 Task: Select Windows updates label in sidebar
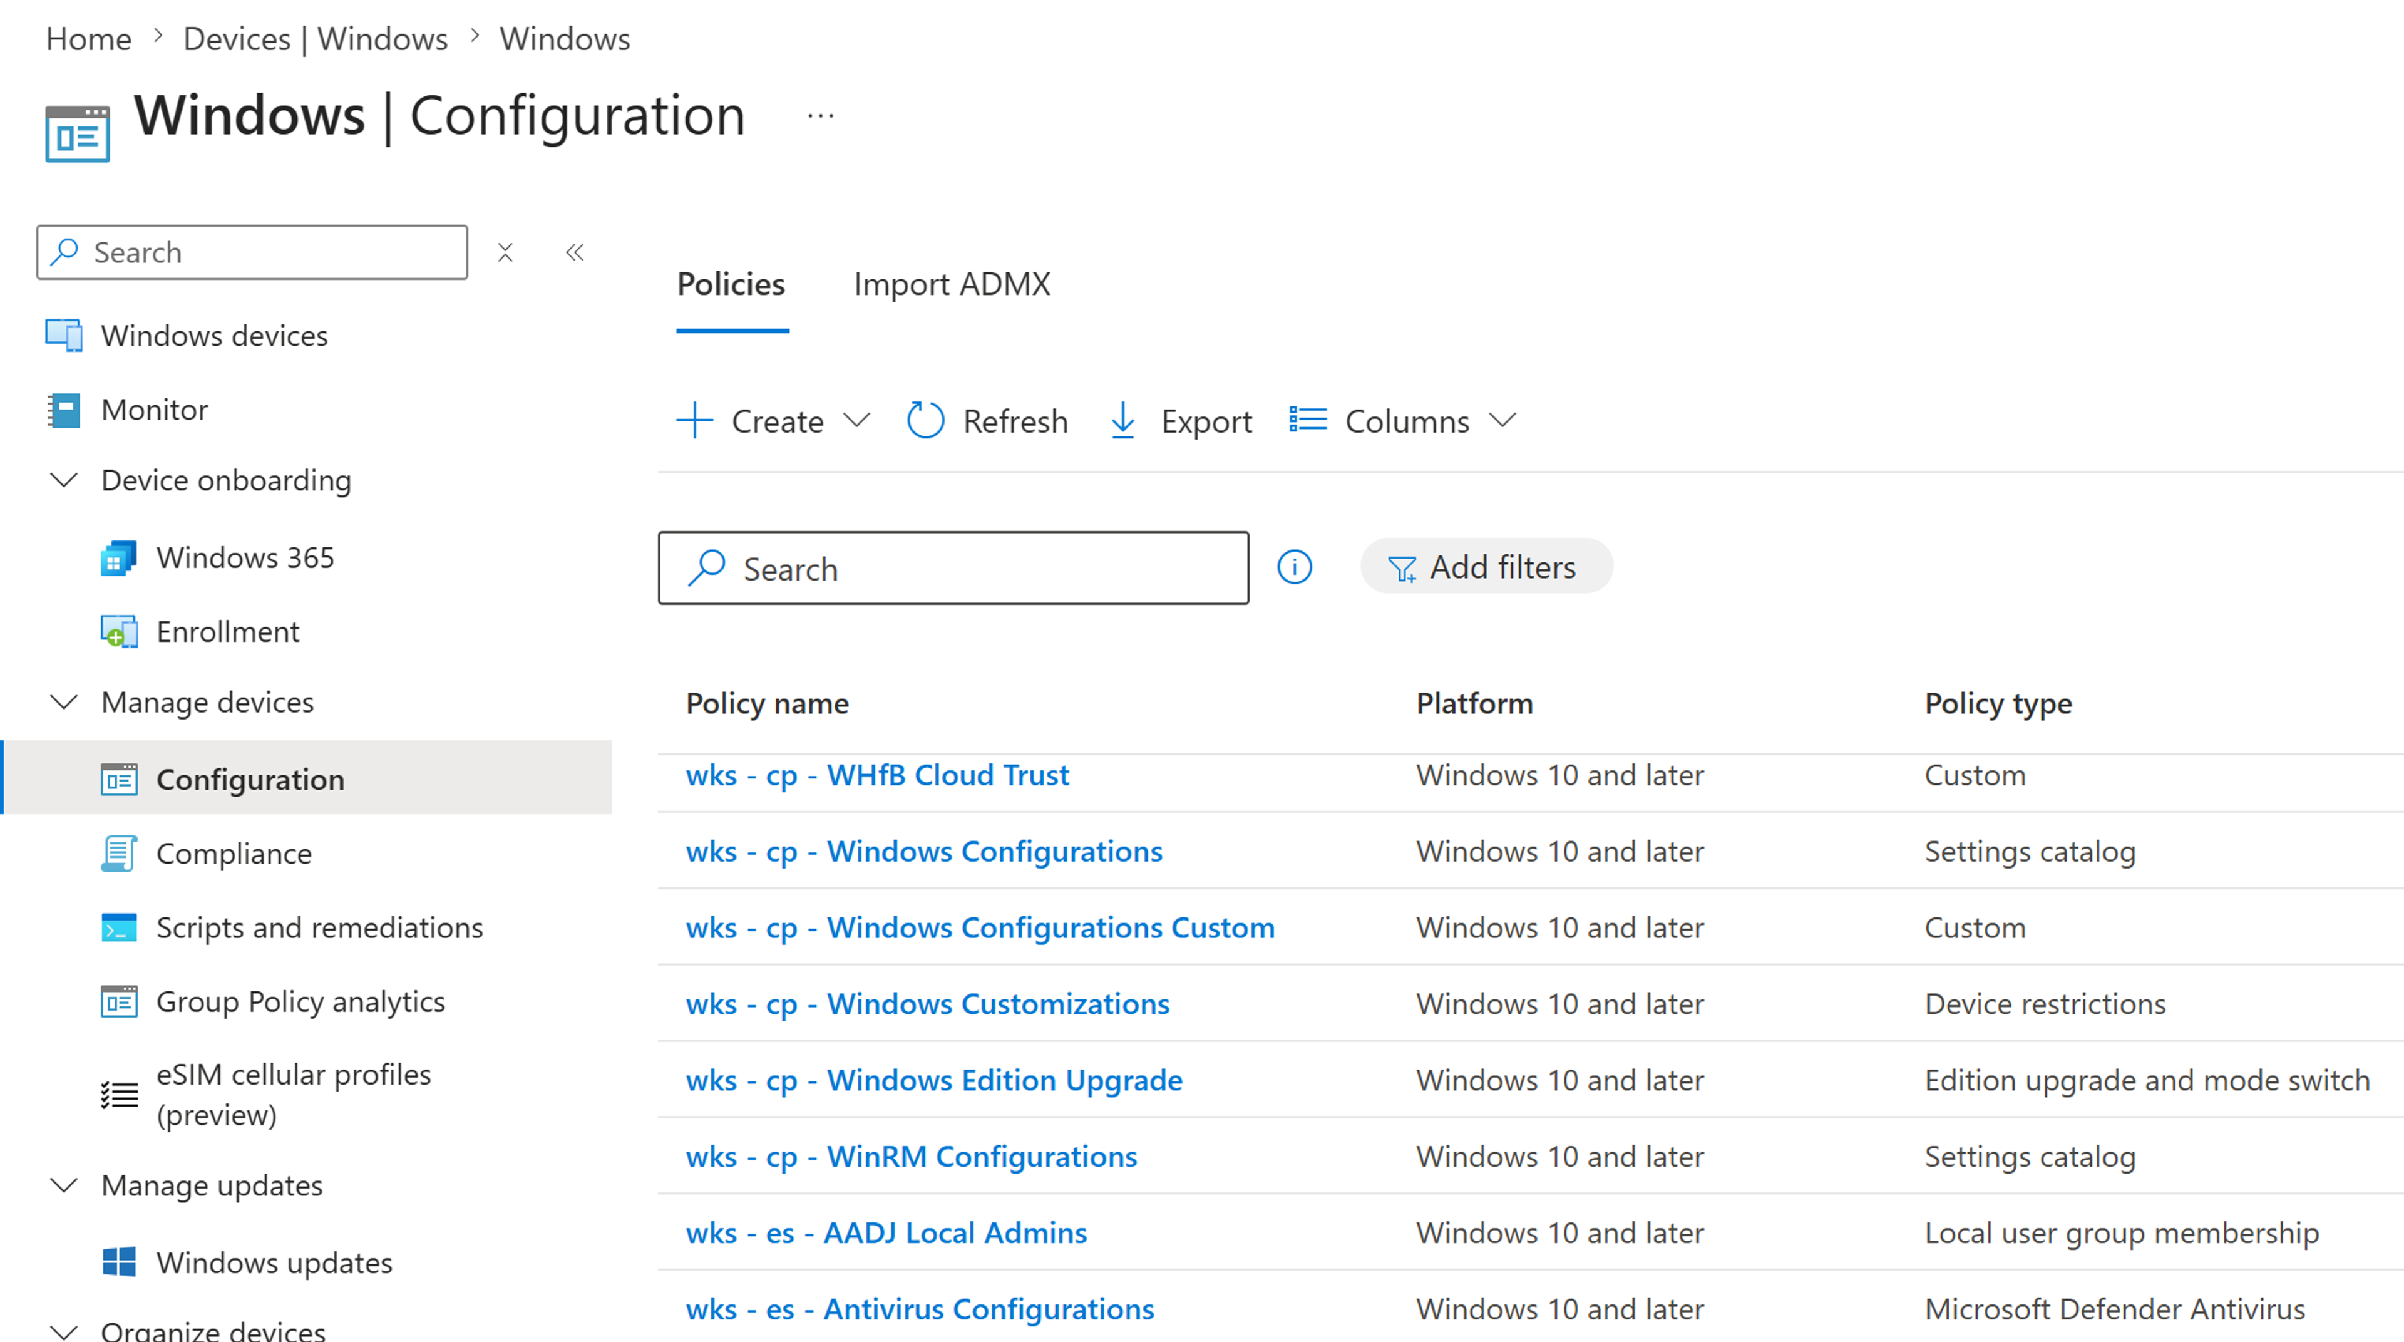tap(274, 1264)
